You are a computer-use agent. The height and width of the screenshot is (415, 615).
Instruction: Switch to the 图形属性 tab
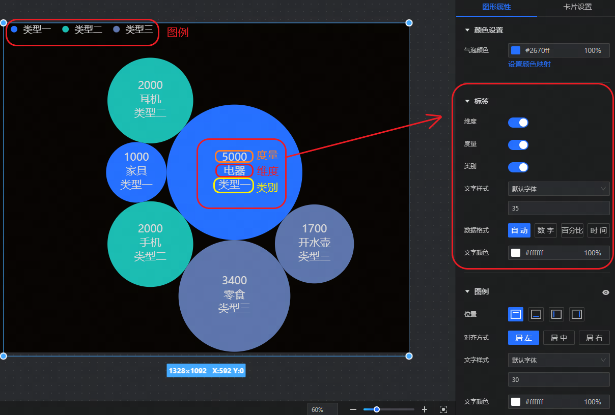point(496,7)
